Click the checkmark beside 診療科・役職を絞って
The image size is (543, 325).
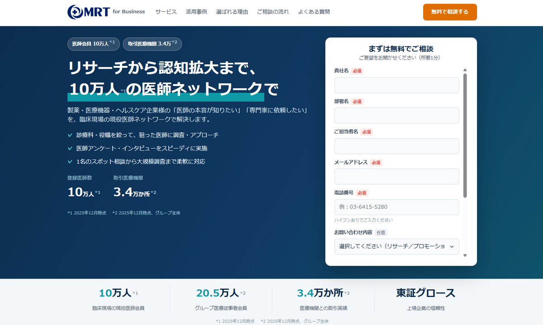click(70, 135)
